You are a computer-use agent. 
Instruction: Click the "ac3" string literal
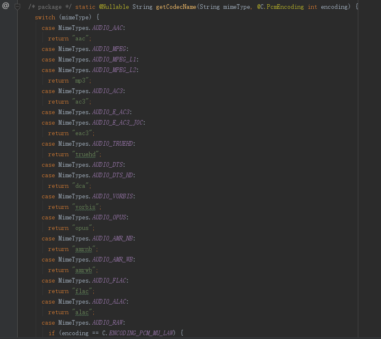pos(80,101)
